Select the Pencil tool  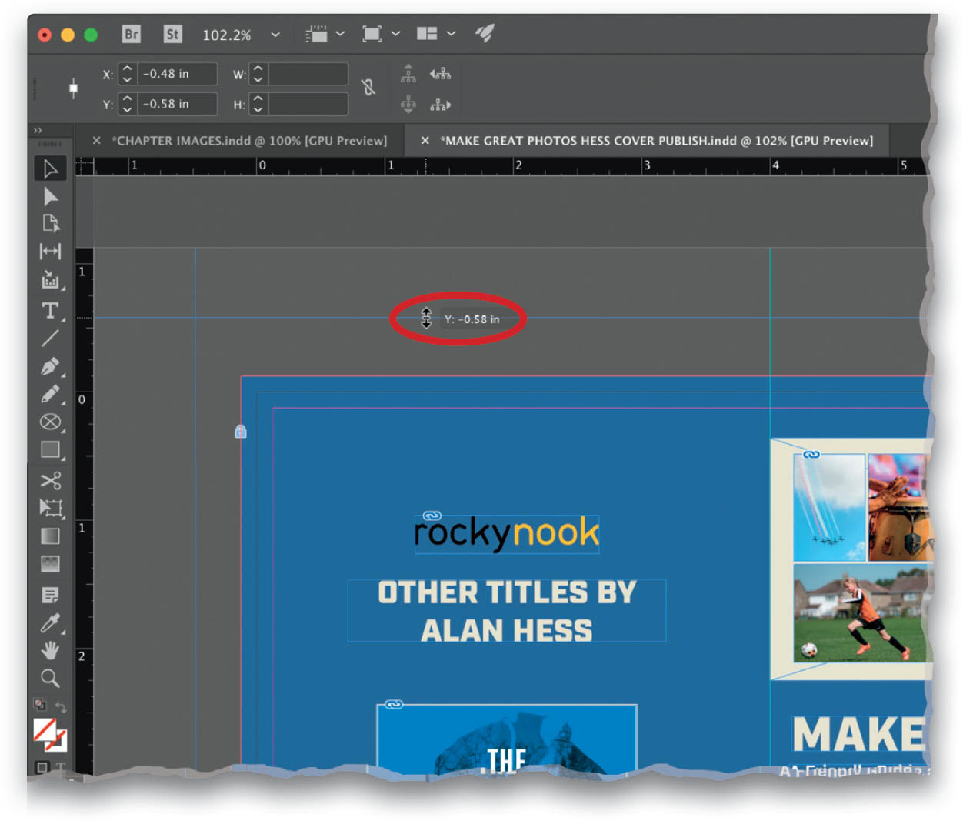50,394
